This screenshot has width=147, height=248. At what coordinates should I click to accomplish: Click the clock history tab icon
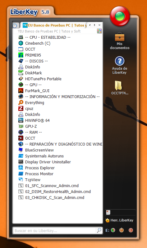coord(15,26)
